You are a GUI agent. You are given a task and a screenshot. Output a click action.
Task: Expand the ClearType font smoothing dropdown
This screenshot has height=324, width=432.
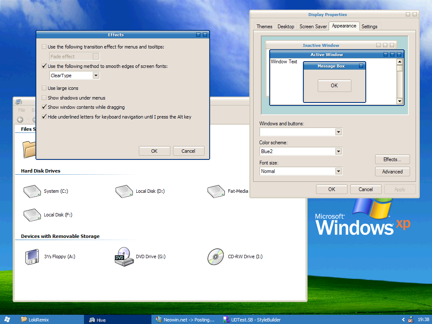[x=96, y=76]
